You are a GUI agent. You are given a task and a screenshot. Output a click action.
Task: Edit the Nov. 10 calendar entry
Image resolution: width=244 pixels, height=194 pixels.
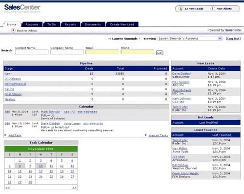(7, 124)
